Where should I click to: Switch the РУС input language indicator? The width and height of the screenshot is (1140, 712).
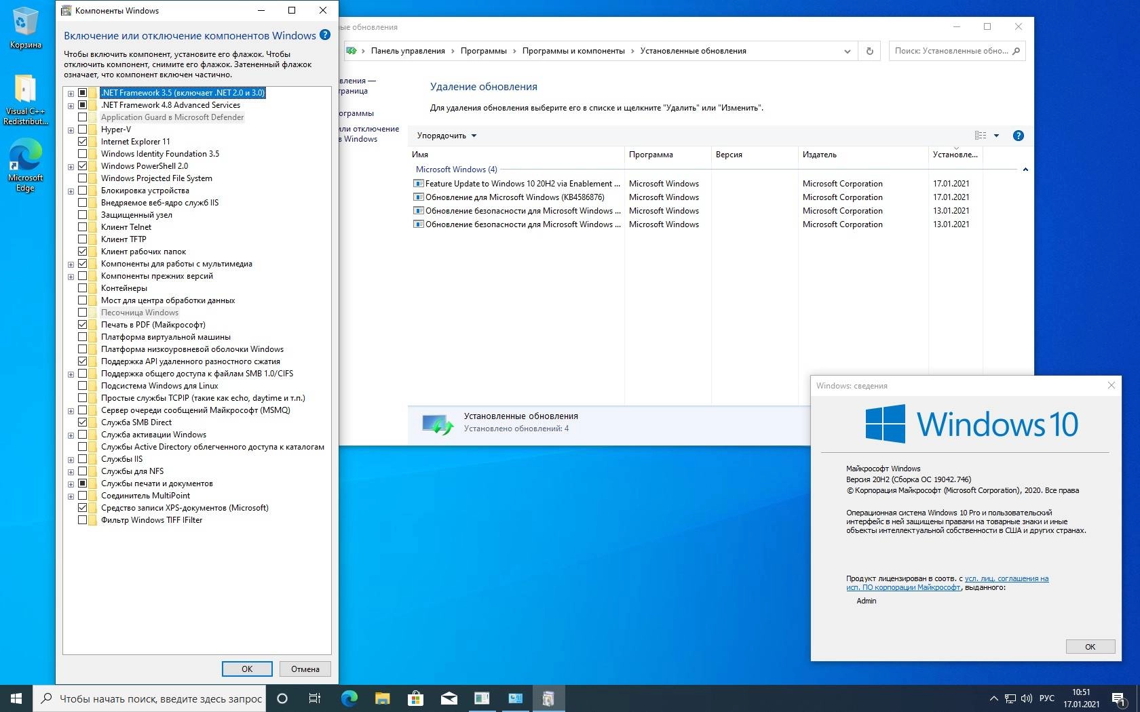click(1046, 698)
